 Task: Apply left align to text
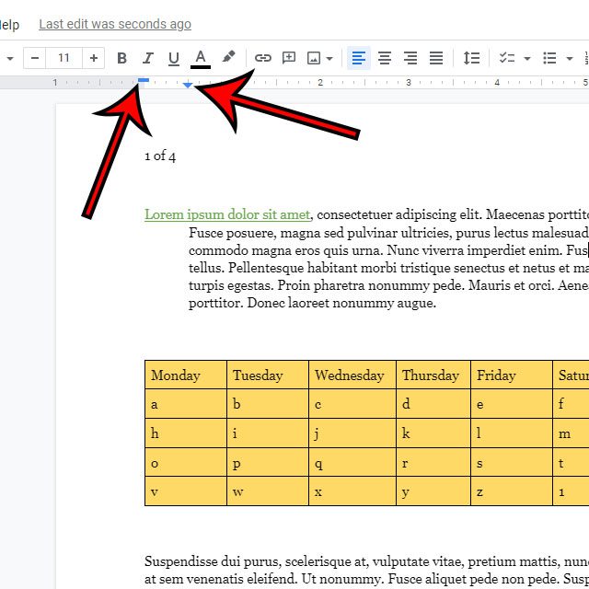click(359, 58)
